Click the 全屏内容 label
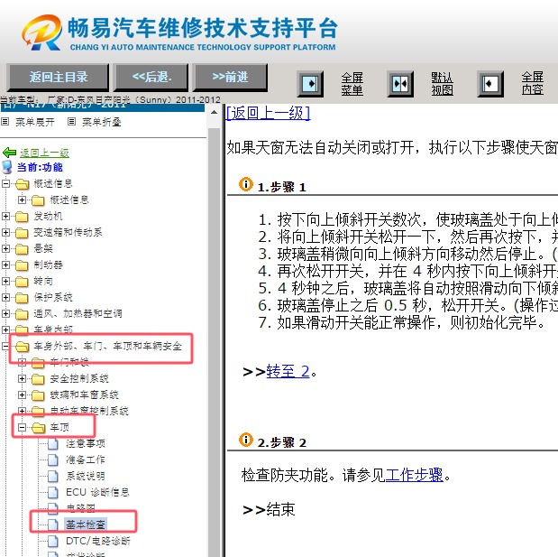558x557 pixels. 533,83
